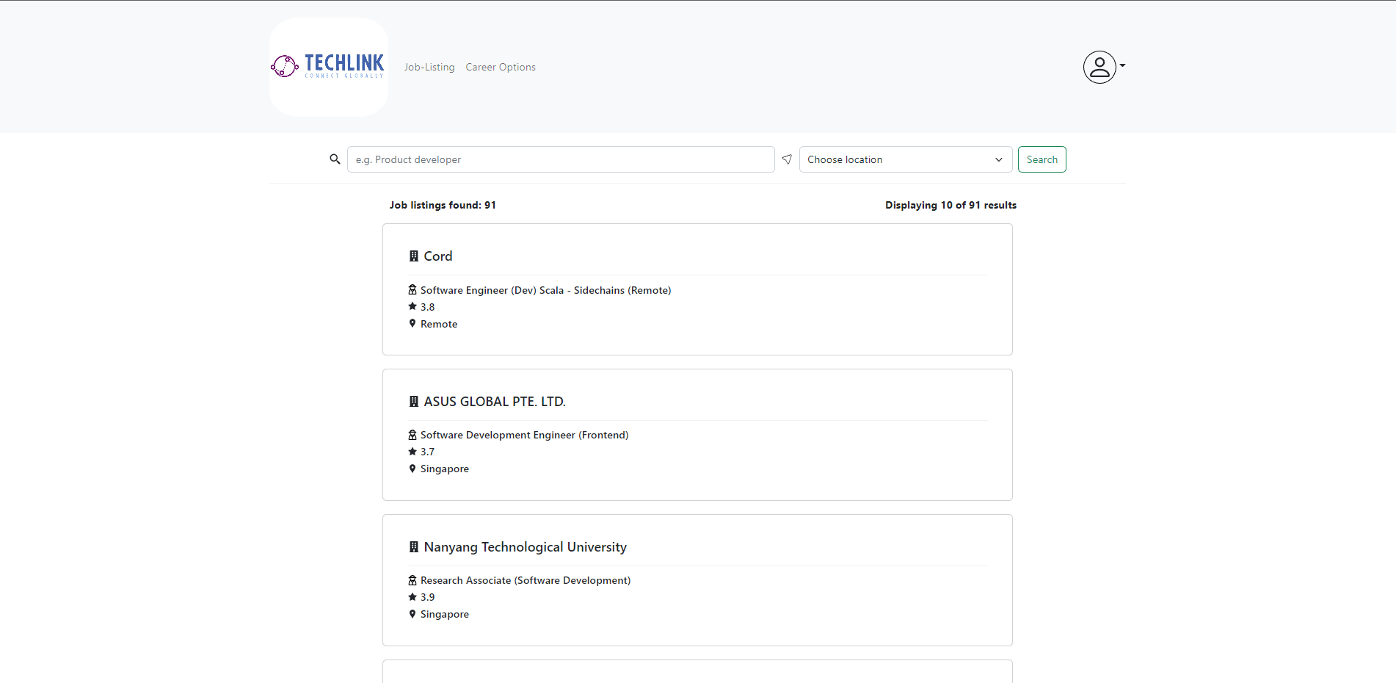Viewport: 1396px width, 683px height.
Task: Click the star icon next to 3.7
Action: [412, 451]
